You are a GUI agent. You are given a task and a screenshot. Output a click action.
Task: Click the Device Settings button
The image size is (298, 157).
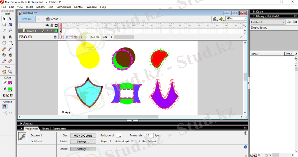(83, 149)
